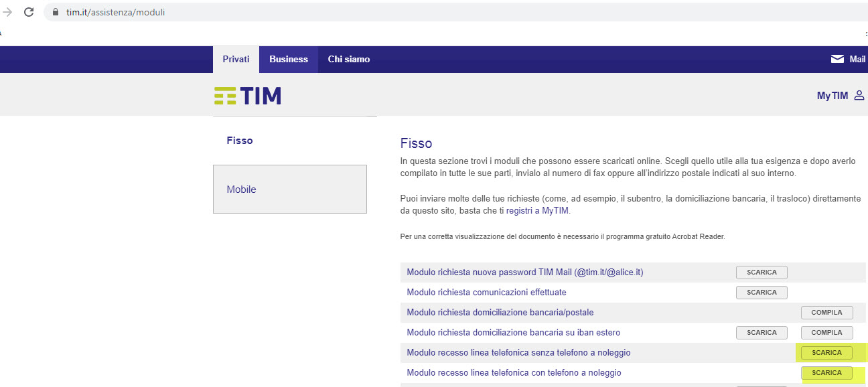This screenshot has width=868, height=387.
Task: Open Modulo recesso linea con telefono a noleggio
Action: (x=514, y=373)
